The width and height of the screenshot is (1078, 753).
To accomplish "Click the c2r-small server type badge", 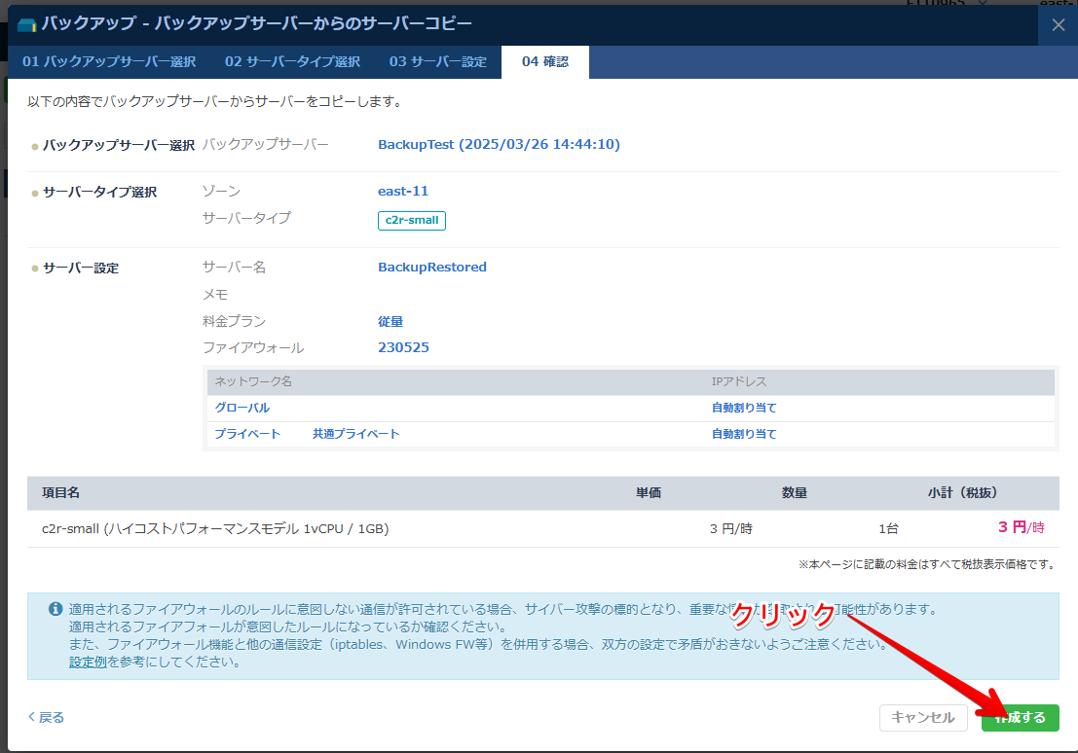I will tap(411, 220).
